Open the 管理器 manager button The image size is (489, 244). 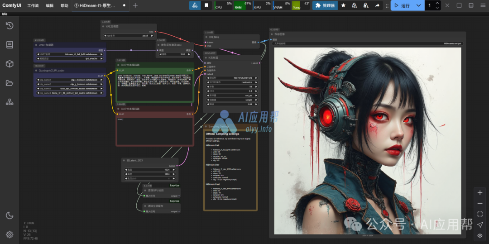[325, 5]
